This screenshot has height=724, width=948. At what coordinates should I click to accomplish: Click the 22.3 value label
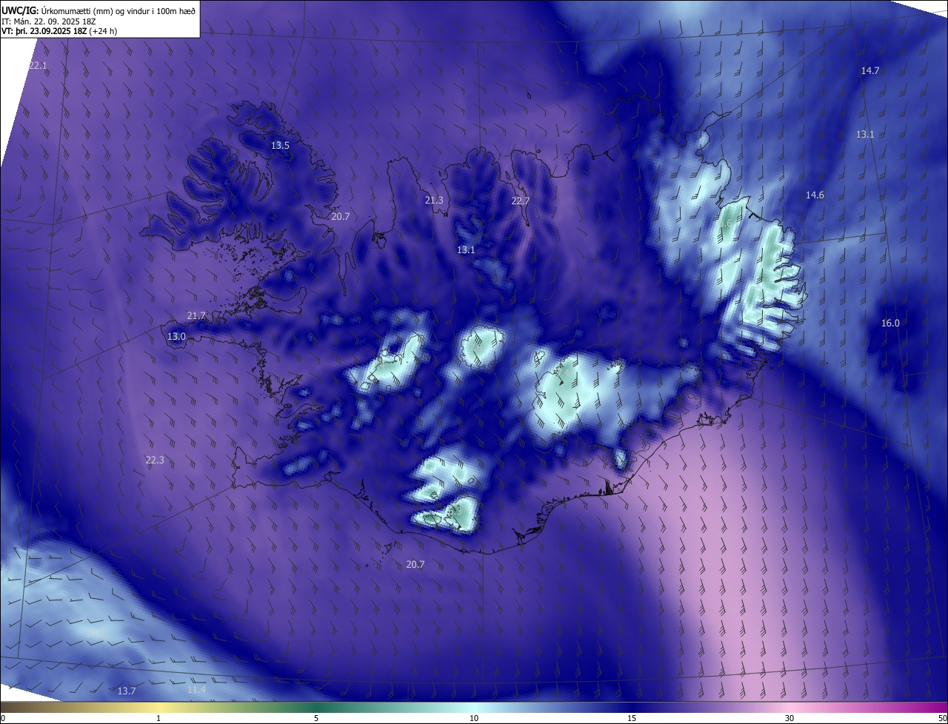155,460
